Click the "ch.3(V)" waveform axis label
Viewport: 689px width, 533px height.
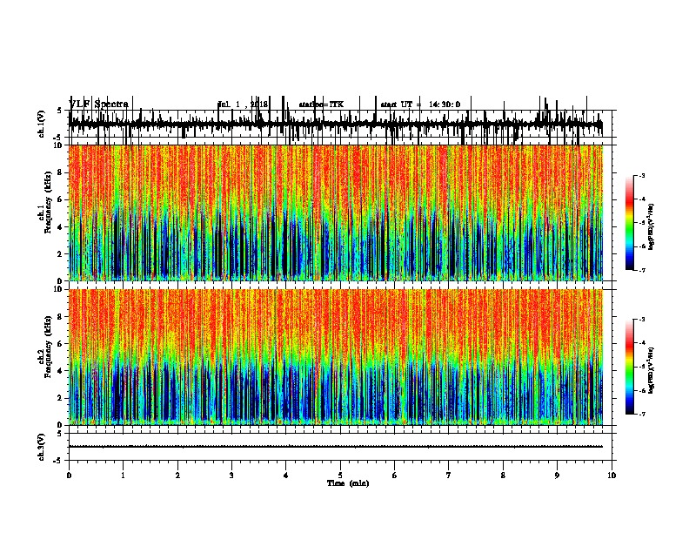click(42, 447)
